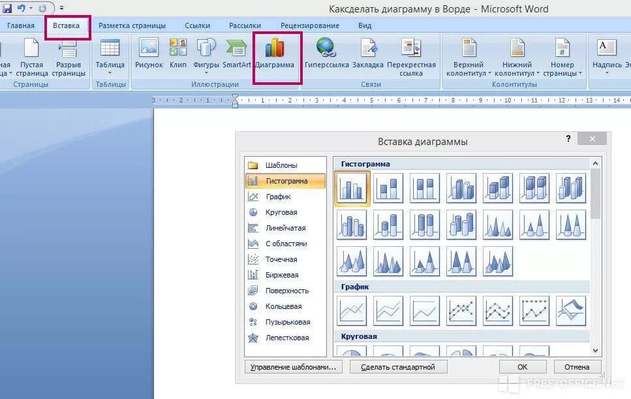The height and width of the screenshot is (399, 631).
Task: Select С областями chart category
Action: tap(285, 244)
